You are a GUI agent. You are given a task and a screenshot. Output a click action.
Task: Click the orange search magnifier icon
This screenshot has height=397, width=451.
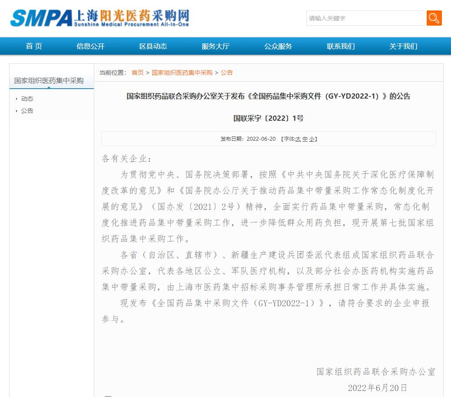[x=434, y=18]
